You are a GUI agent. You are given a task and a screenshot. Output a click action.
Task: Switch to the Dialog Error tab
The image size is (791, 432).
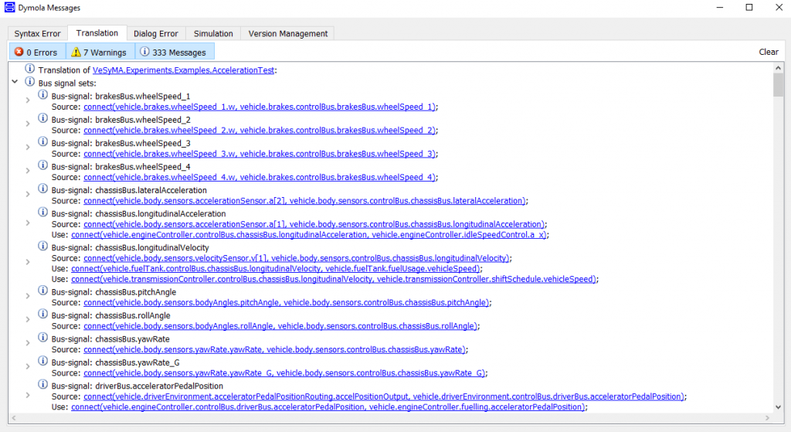coord(156,33)
